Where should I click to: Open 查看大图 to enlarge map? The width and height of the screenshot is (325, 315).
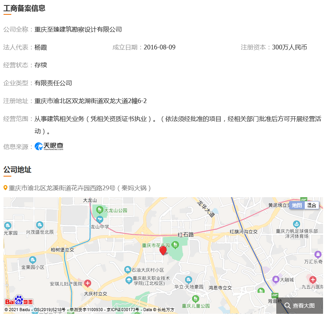click(x=300, y=306)
